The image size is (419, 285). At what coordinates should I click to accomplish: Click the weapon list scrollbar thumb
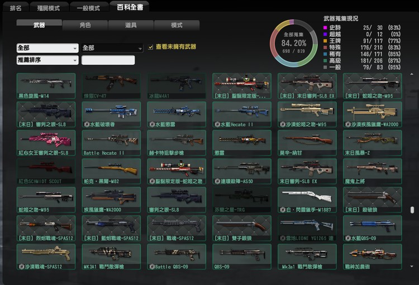(412, 210)
